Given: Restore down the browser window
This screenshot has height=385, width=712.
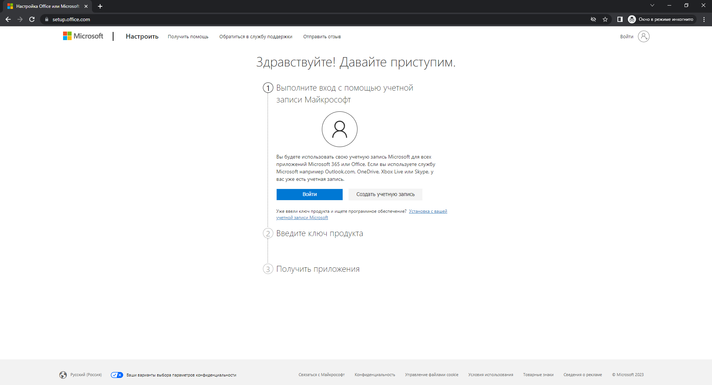Looking at the screenshot, I should click(686, 5).
